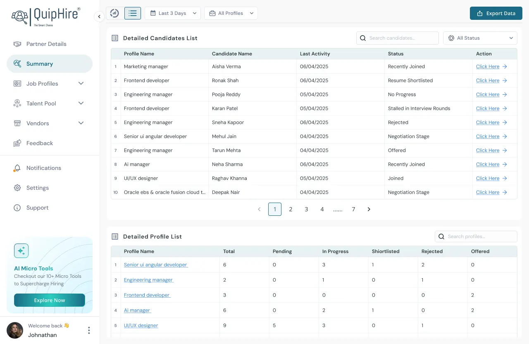Jump to page 7 of candidates

coord(353,209)
